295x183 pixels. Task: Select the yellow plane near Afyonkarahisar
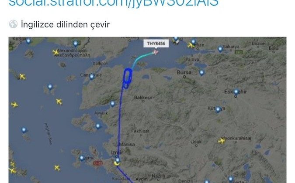[x=222, y=140]
